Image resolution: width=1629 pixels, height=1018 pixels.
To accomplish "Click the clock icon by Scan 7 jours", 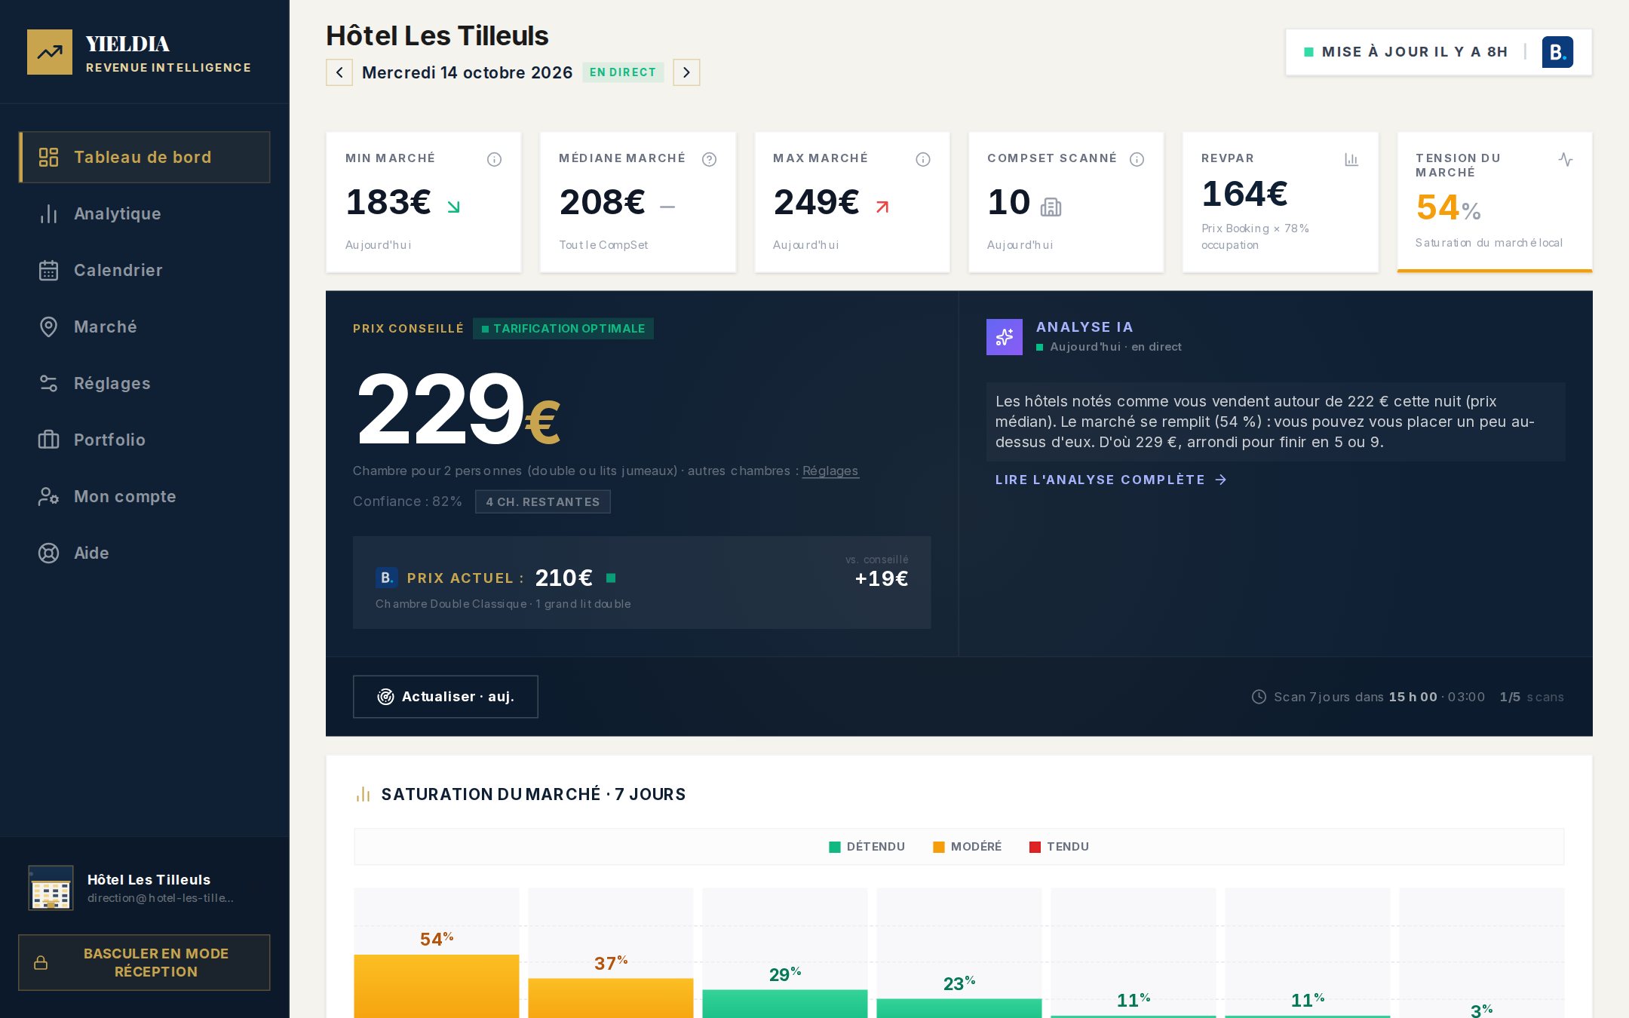I will (1259, 697).
